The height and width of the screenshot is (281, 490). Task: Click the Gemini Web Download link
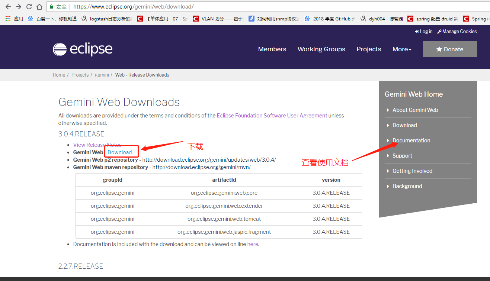(120, 152)
